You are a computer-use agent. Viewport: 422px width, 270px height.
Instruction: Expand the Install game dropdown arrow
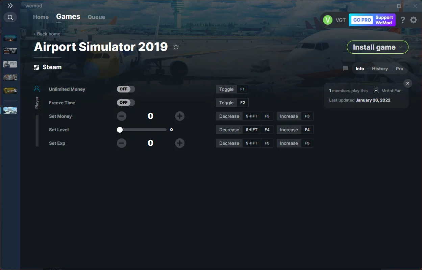click(401, 47)
